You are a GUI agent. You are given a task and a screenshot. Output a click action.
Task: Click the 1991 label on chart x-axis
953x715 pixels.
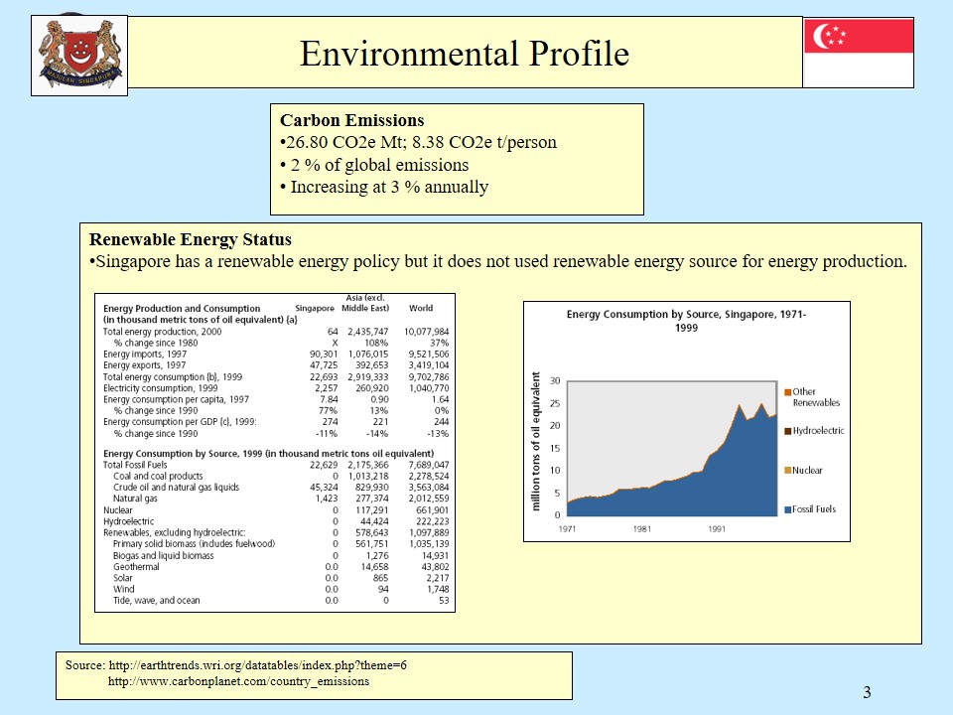point(717,529)
